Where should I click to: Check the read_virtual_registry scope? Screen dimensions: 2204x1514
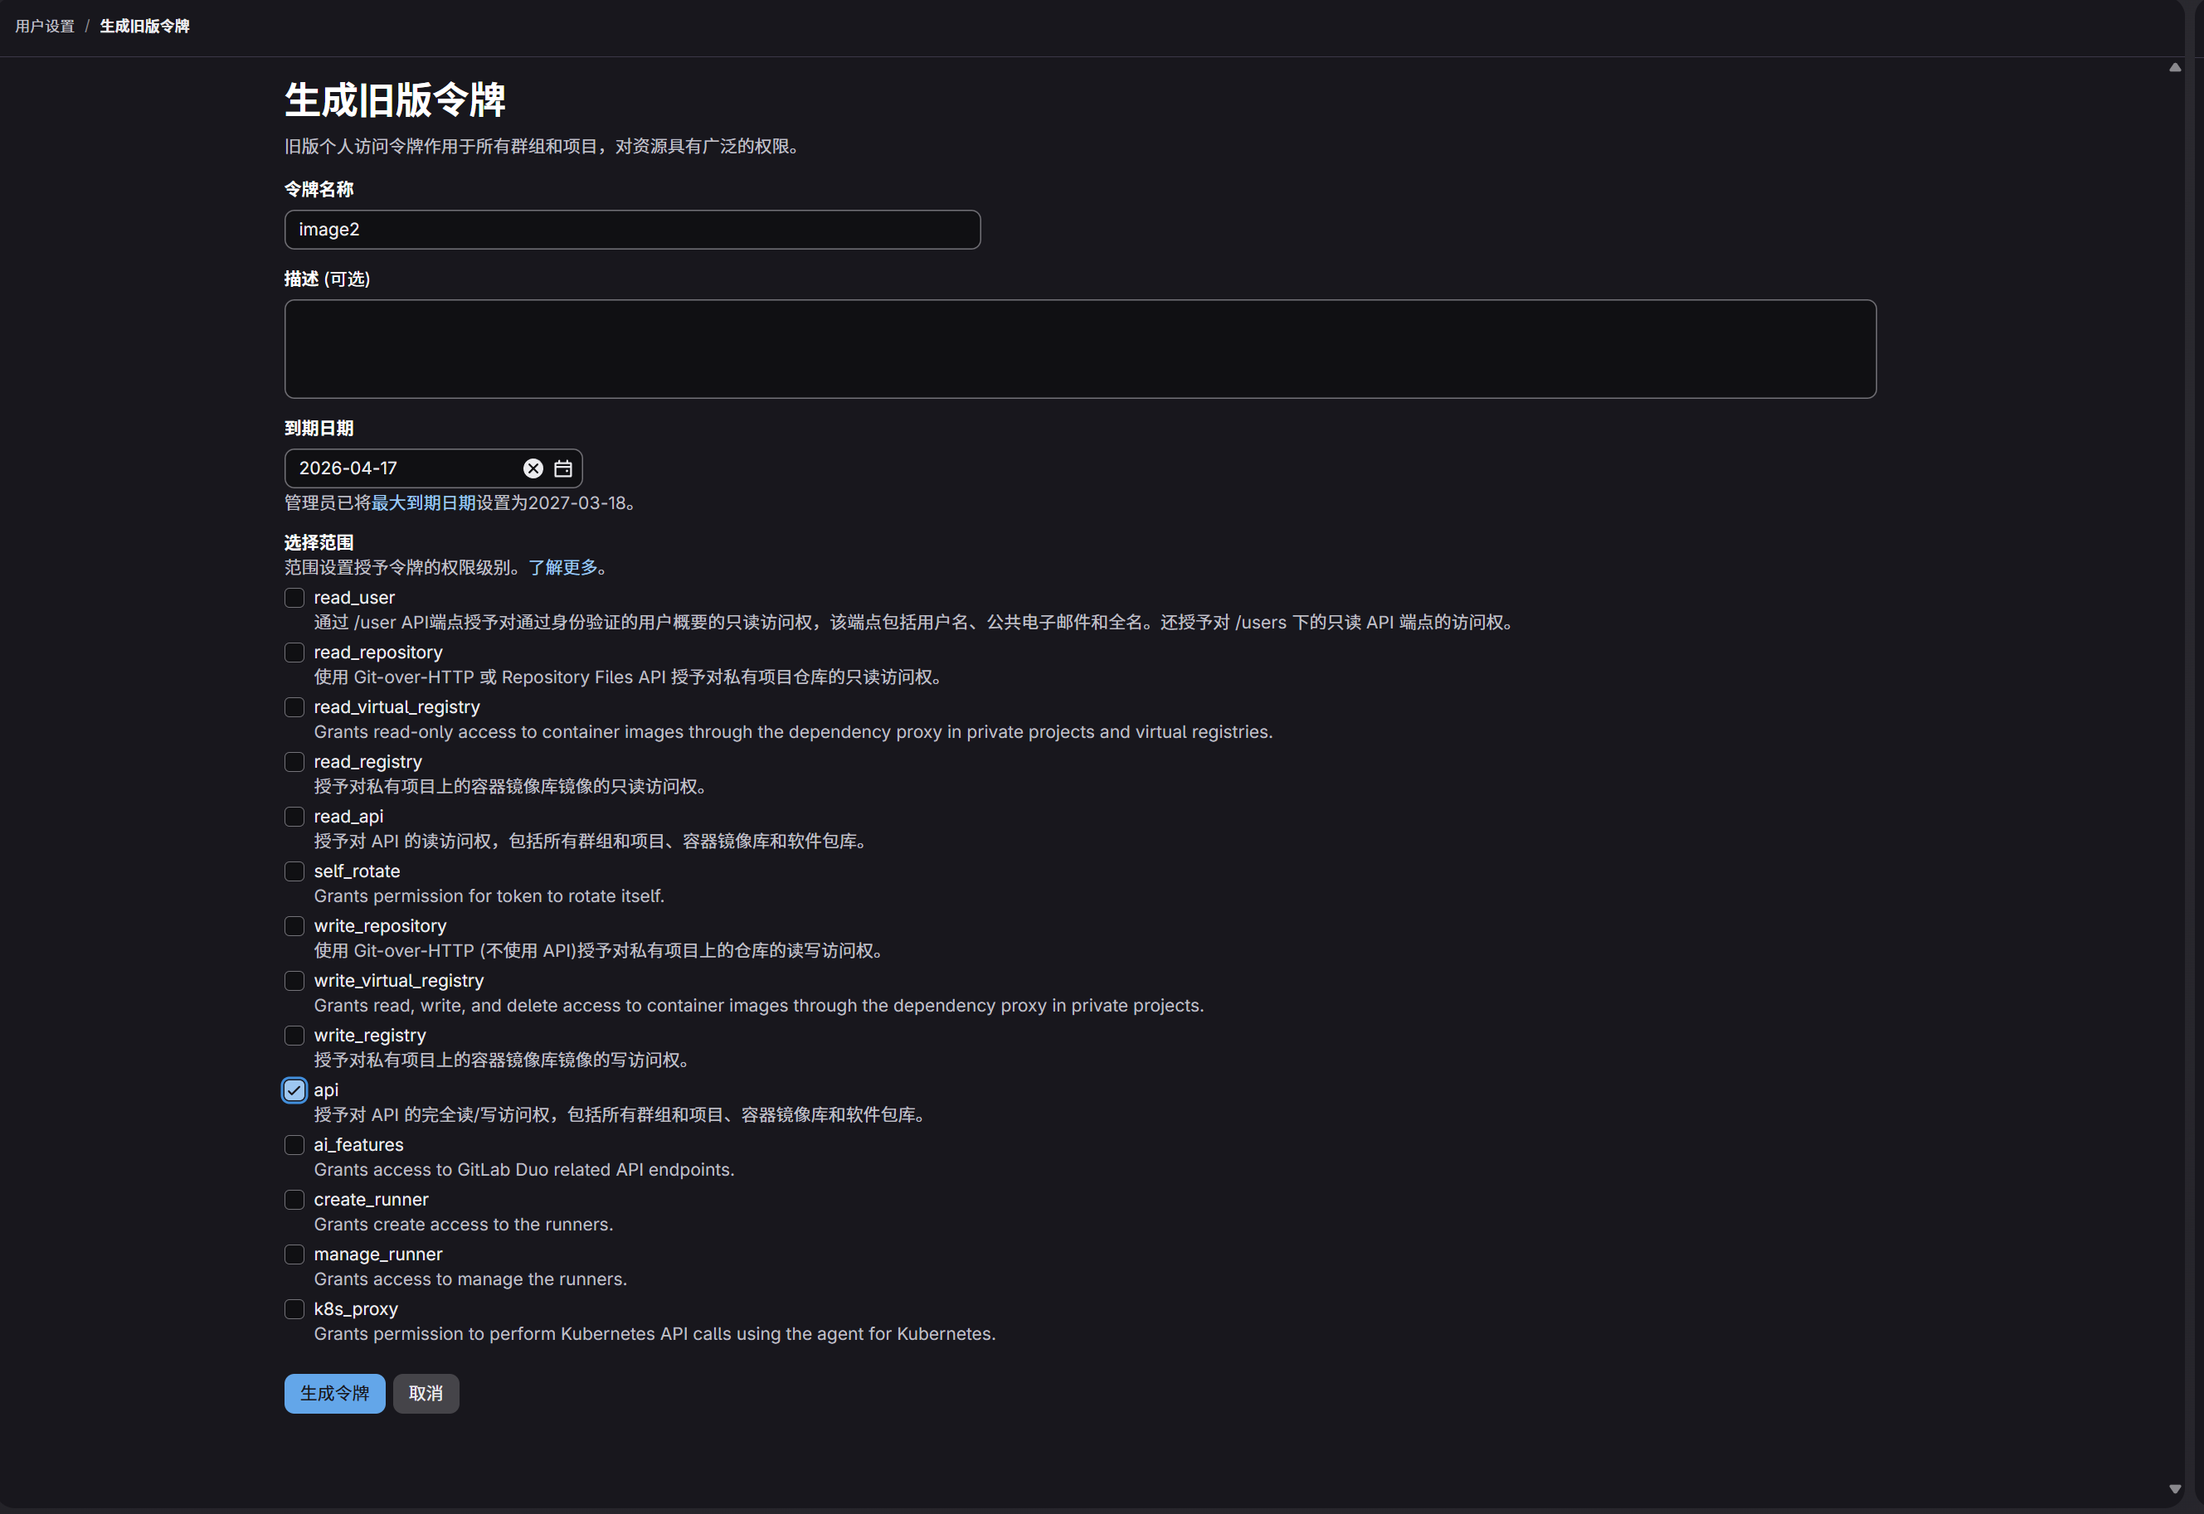tap(294, 708)
